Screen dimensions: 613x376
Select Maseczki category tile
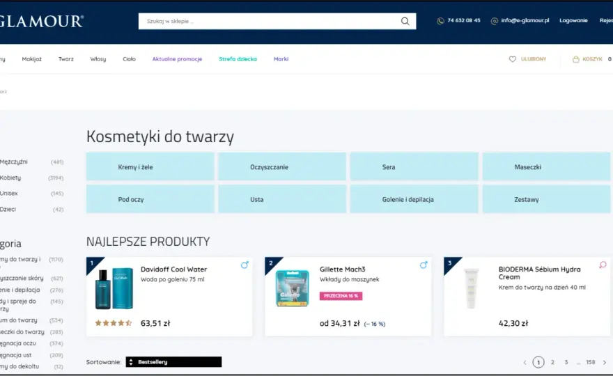coord(546,167)
